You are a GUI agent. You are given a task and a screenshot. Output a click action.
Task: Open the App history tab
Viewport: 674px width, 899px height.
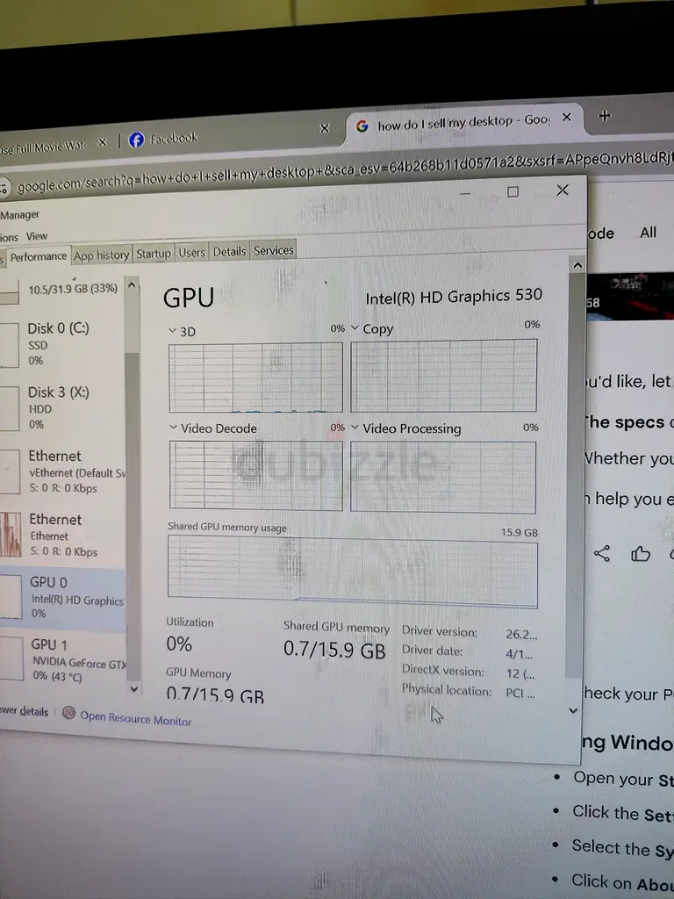click(102, 255)
